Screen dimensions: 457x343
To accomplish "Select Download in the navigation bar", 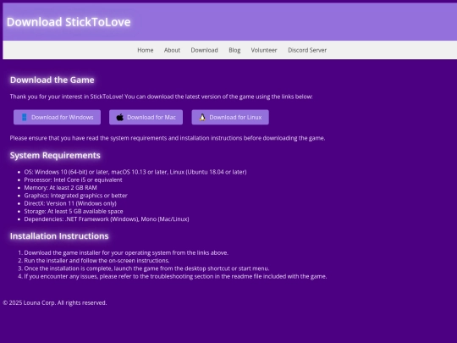I will click(204, 50).
